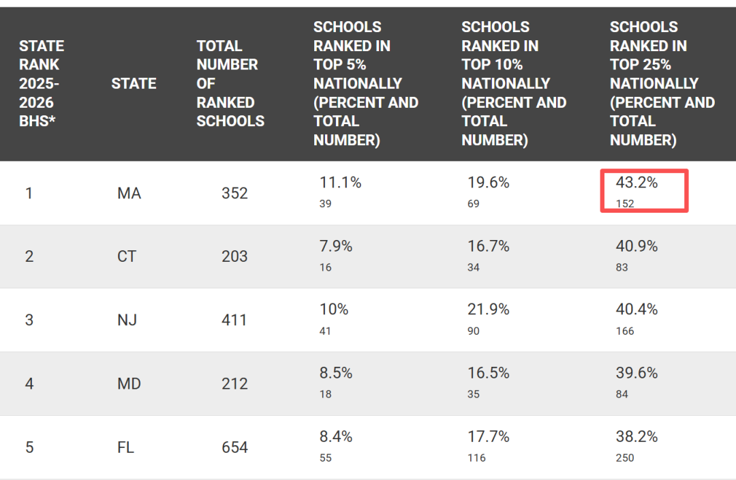Select the STATE column header
Screen dimensions: 736x480
pos(134,84)
